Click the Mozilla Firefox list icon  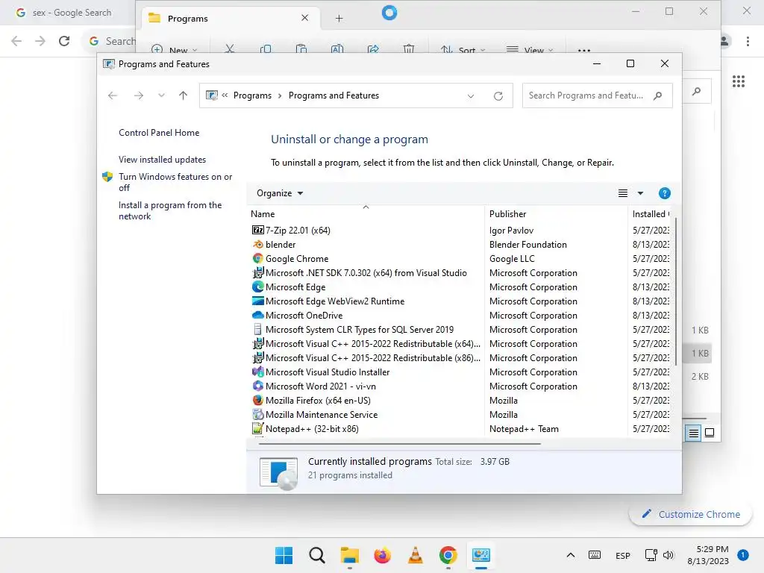pyautogui.click(x=257, y=400)
